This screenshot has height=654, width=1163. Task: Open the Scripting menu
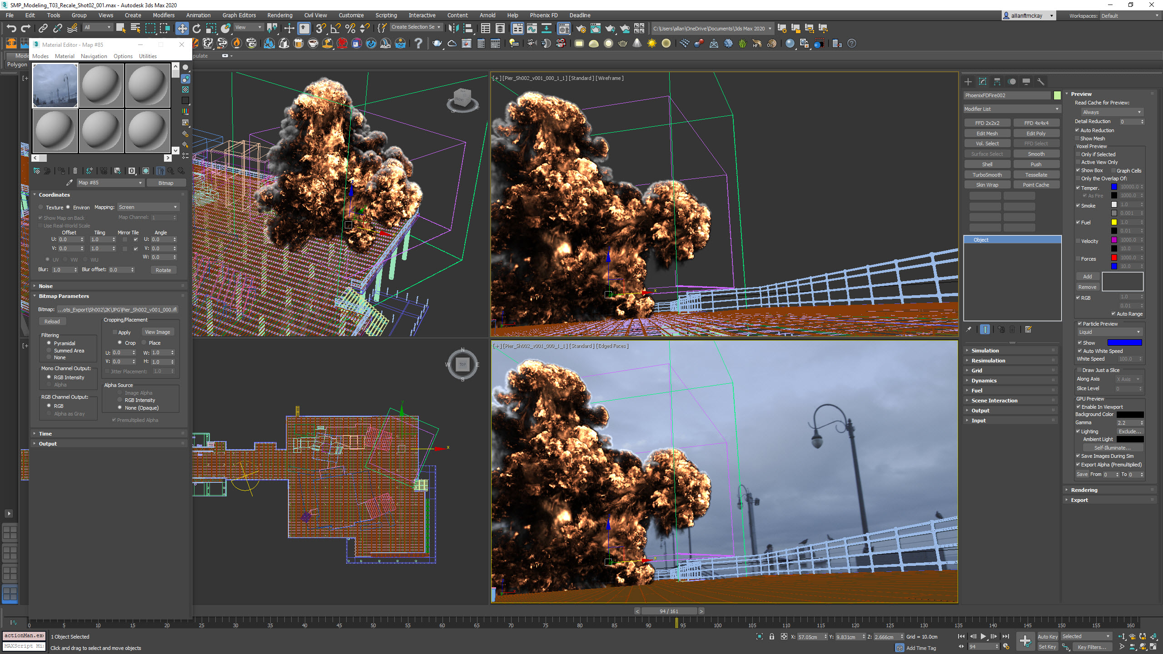(386, 15)
